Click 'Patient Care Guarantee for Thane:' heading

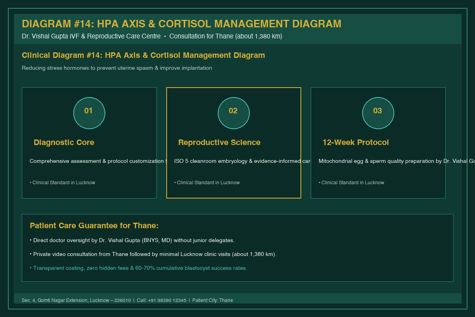pyautogui.click(x=94, y=225)
